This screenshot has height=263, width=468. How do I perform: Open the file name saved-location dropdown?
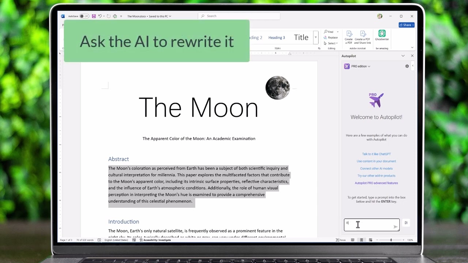[x=170, y=16]
